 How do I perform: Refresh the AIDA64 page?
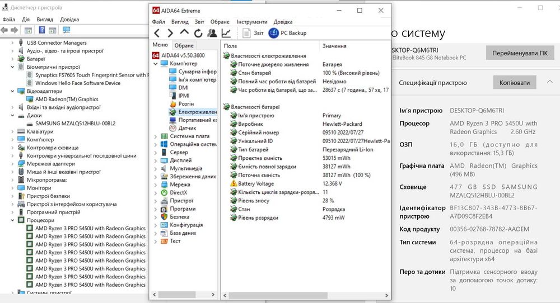[198, 33]
